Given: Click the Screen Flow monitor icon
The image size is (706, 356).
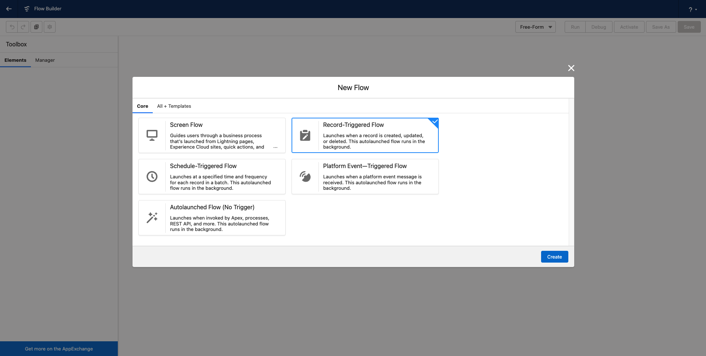Looking at the screenshot, I should click(x=152, y=135).
